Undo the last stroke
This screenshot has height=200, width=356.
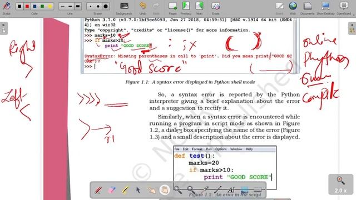pos(142,8)
